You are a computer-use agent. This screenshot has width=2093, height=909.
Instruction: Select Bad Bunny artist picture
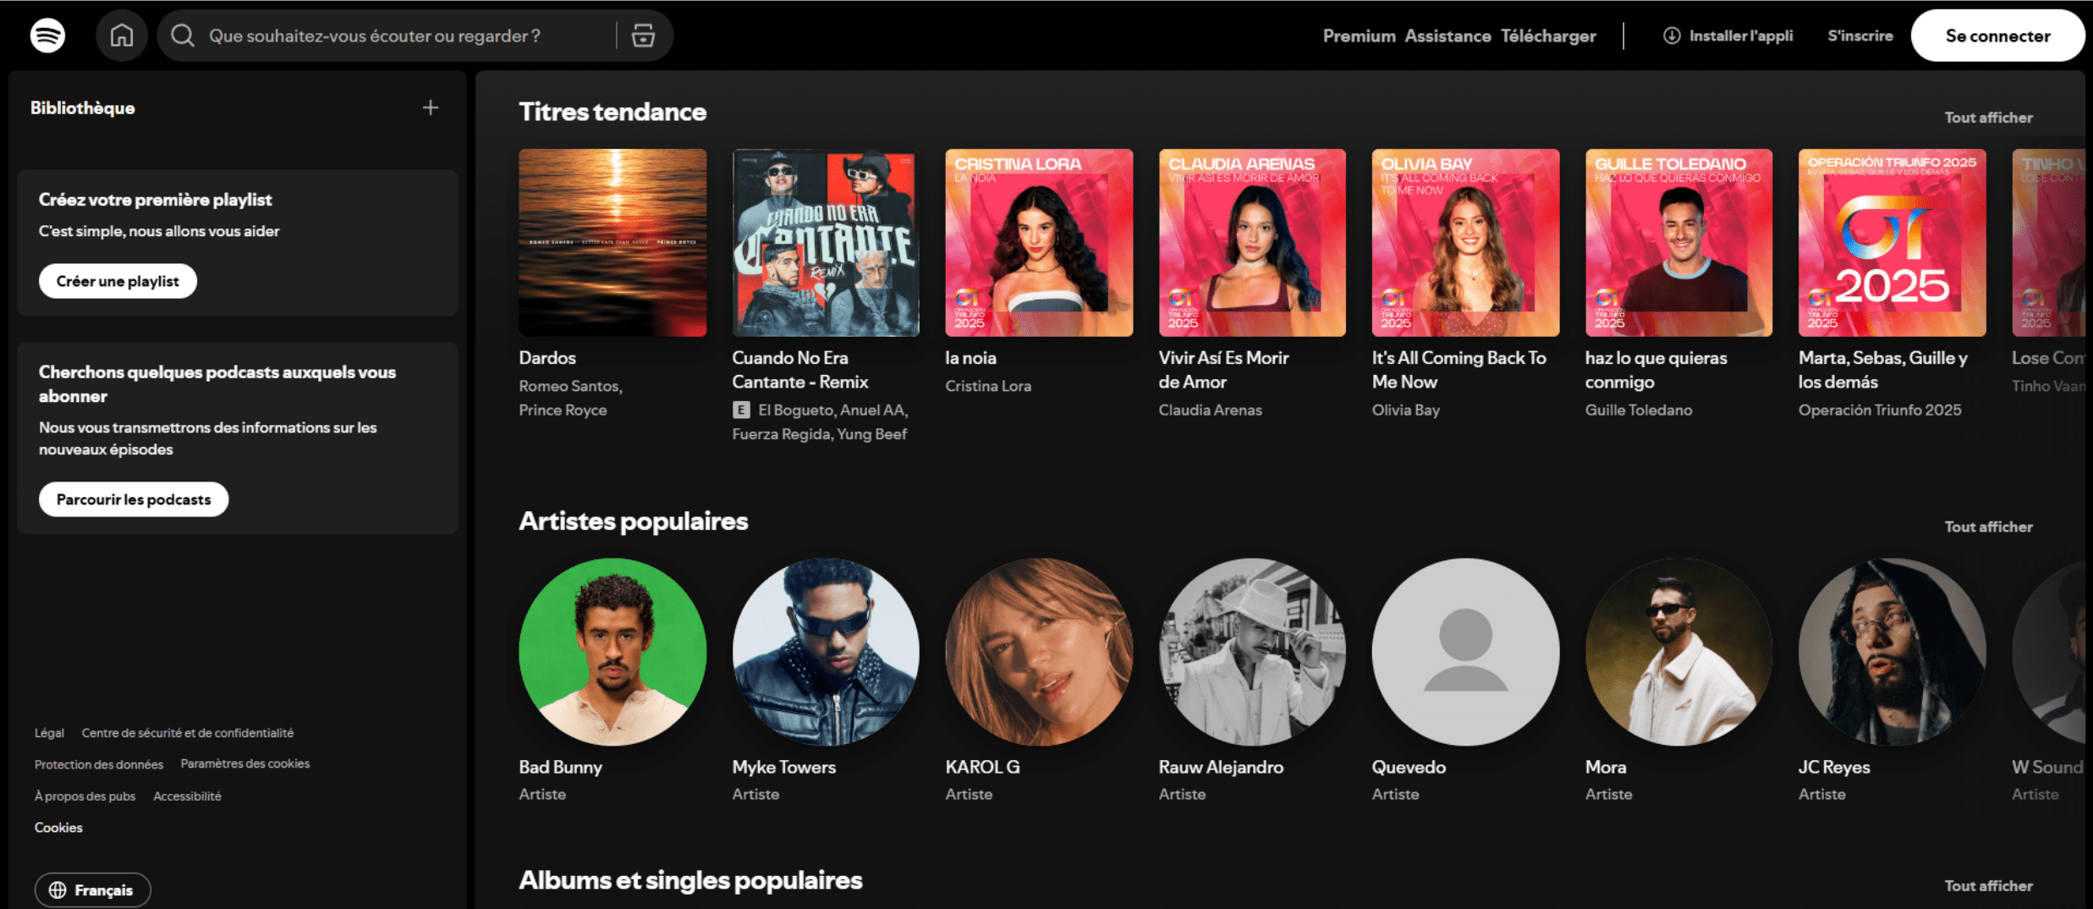(x=613, y=652)
